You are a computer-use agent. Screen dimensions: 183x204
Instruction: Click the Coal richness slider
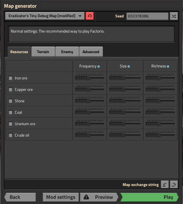pos(160,111)
